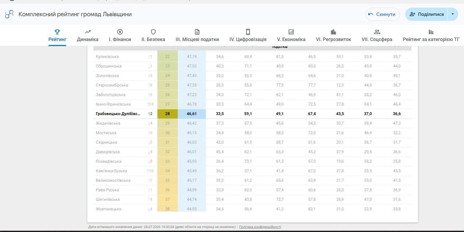Click the highlighted rank cell 28
The height and width of the screenshot is (232, 464).
[167, 114]
